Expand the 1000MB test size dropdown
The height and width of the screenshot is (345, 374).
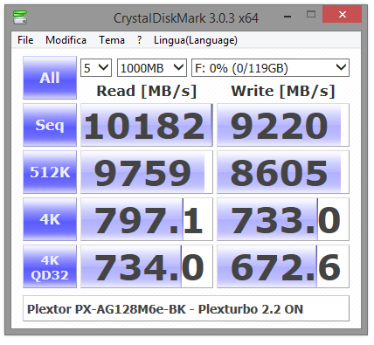152,68
